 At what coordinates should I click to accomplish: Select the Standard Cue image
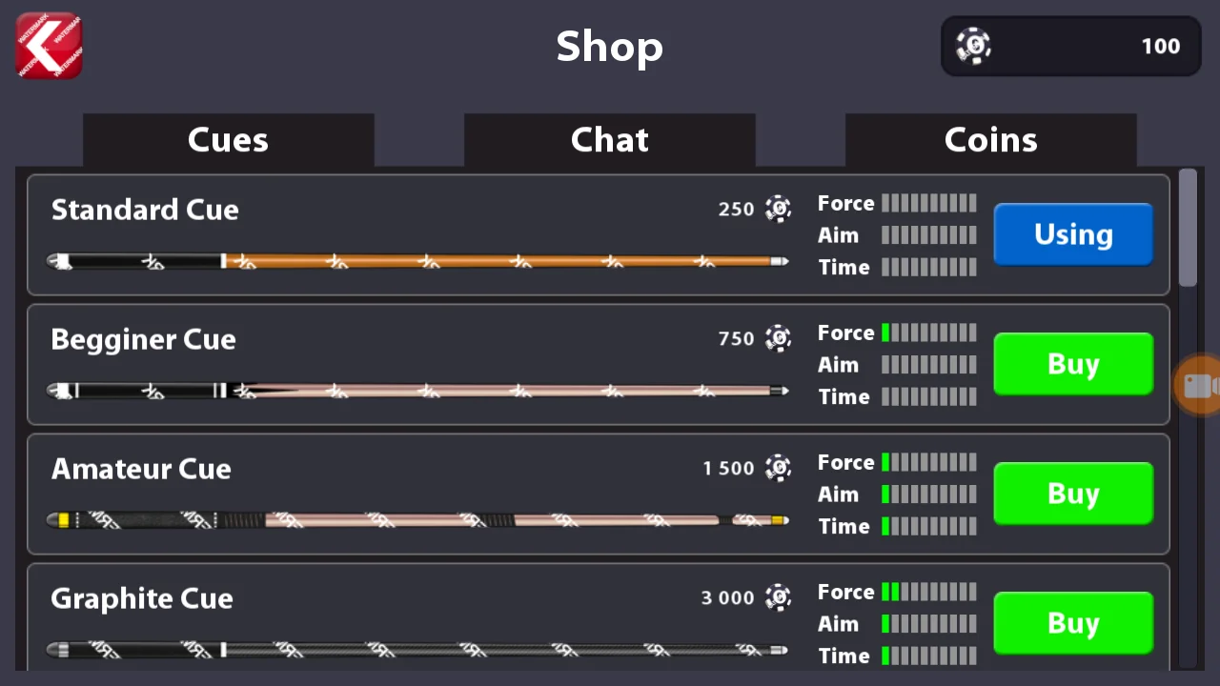(x=417, y=261)
